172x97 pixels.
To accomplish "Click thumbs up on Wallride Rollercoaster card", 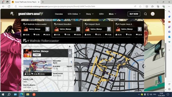I will coord(24,34).
